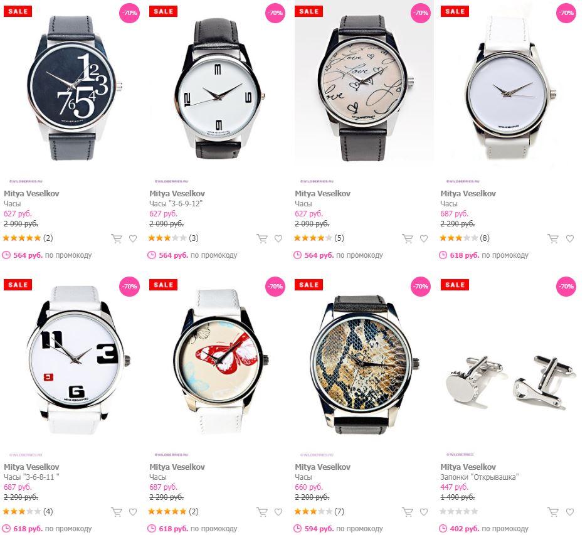Add "Открывашка" cufflinks to wishlist

[x=570, y=512]
